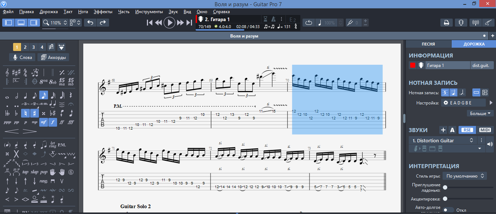Expand the Distortion Guitar sound dropdown arrow
The image size is (496, 214).
point(480,148)
